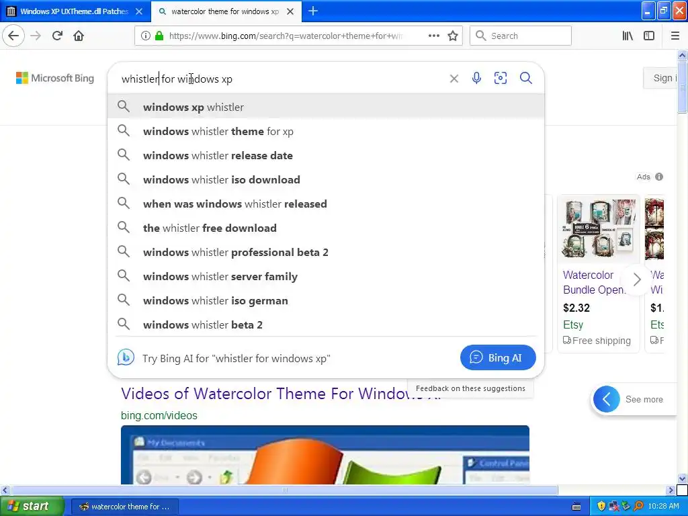Viewport: 688px width, 516px height.
Task: Toggle the Firefox sidebar view
Action: coord(649,36)
